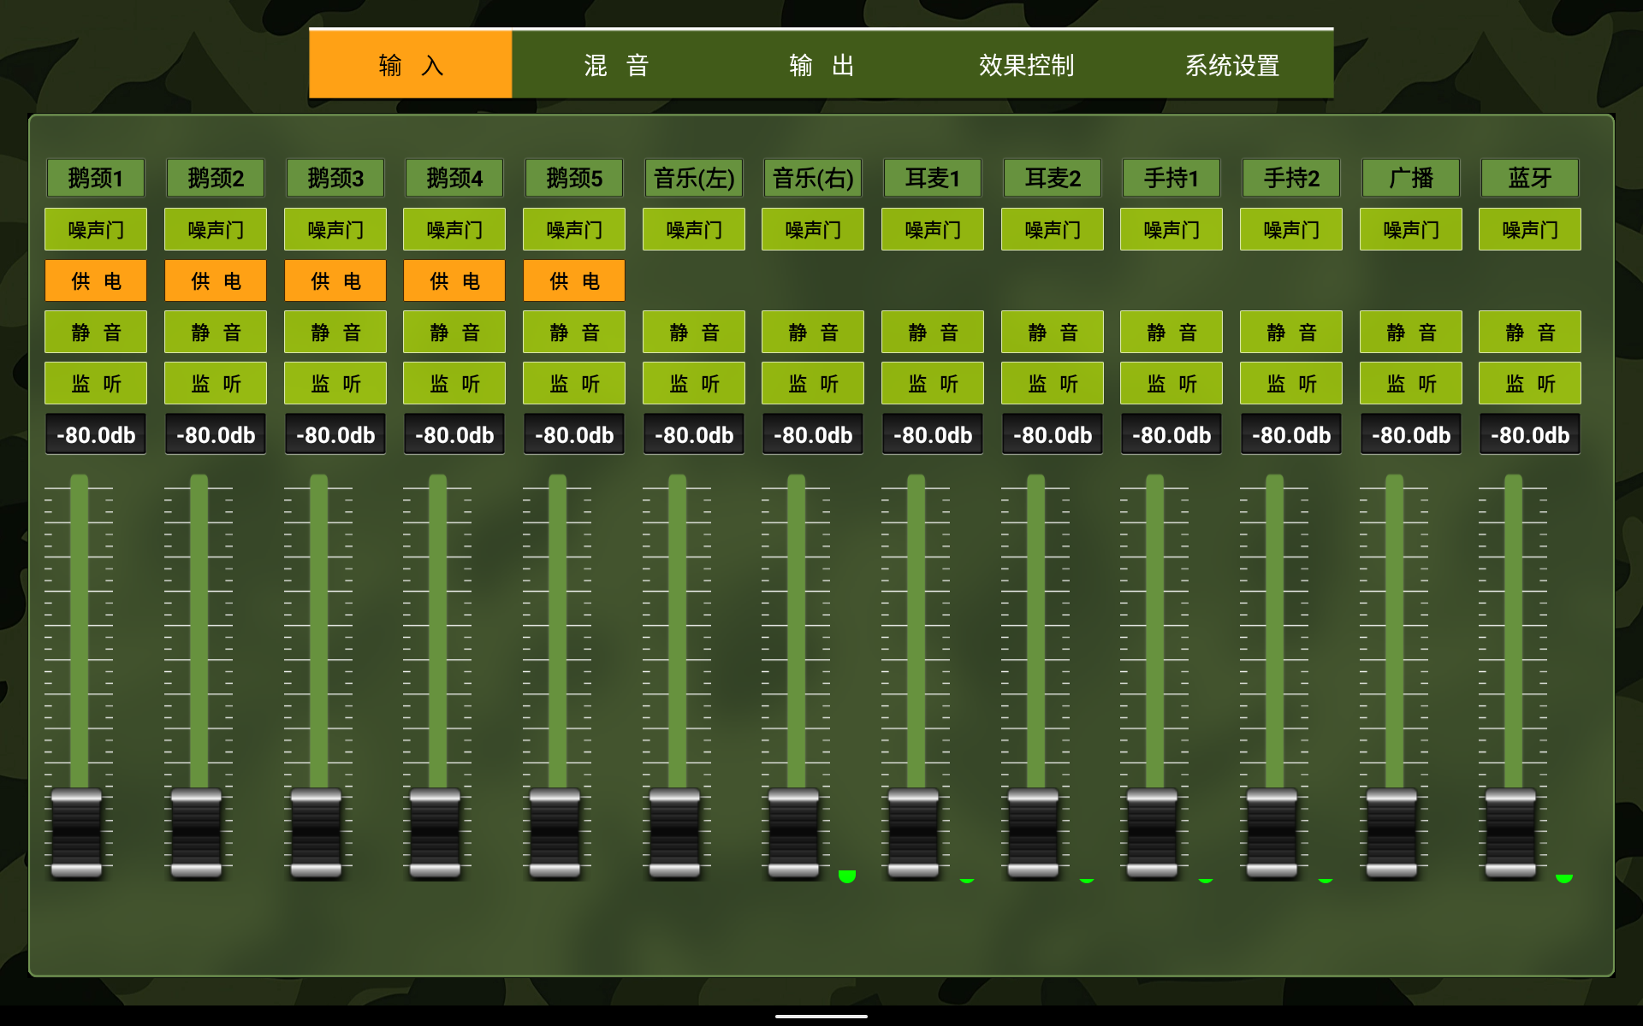Open the 效果控制 tab

click(x=1026, y=65)
